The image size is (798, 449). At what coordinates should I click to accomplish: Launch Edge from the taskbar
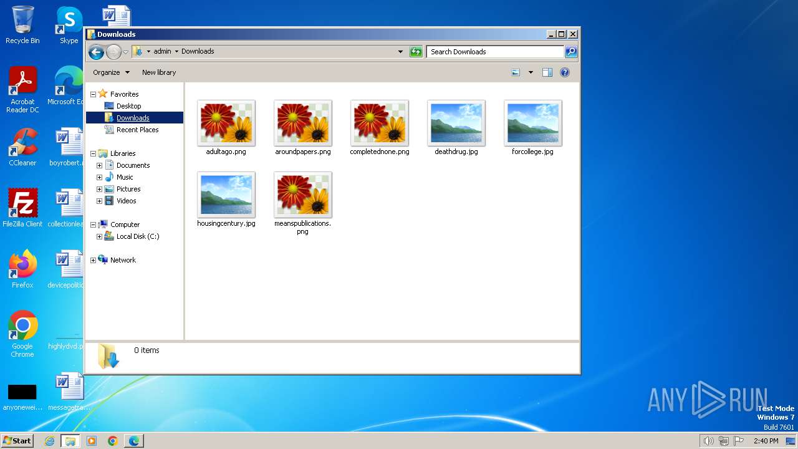coord(134,441)
